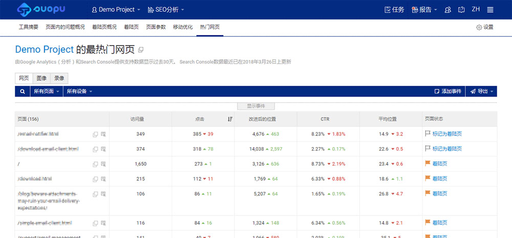Inspect page icon in the 116 visits row
The image size is (512, 238).
click(103, 223)
